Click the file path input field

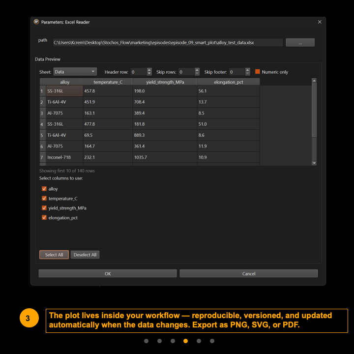[167, 43]
